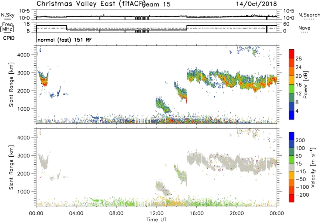This screenshot has height=222, width=320.
Task: Click the 'Nave' legend label
Action: [304, 28]
